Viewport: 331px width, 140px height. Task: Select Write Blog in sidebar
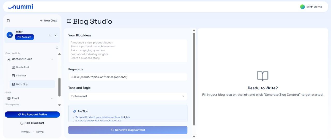pyautogui.click(x=32, y=84)
